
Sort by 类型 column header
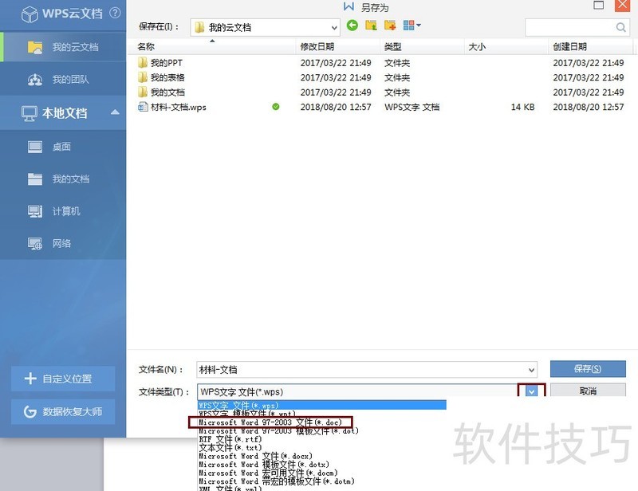coord(422,47)
